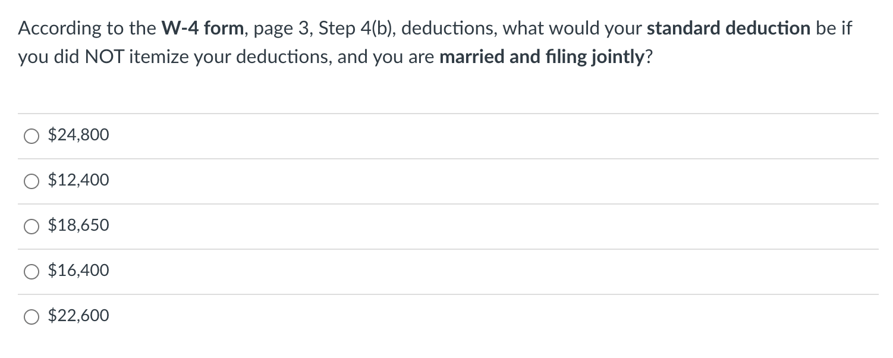Click the $18,650 answer label text
The width and height of the screenshot is (893, 358).
(x=78, y=225)
